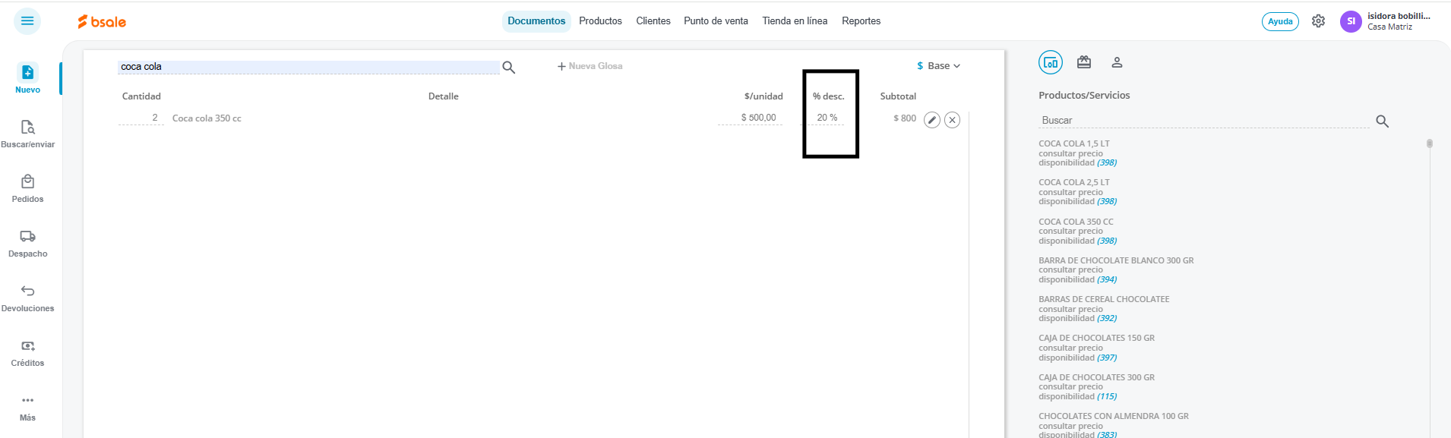Click the search magnifier next to coca cola
Screen dimensions: 1451x438
click(509, 68)
